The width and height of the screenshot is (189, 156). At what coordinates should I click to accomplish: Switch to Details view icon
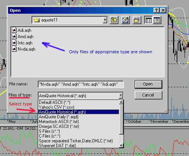click(x=157, y=20)
